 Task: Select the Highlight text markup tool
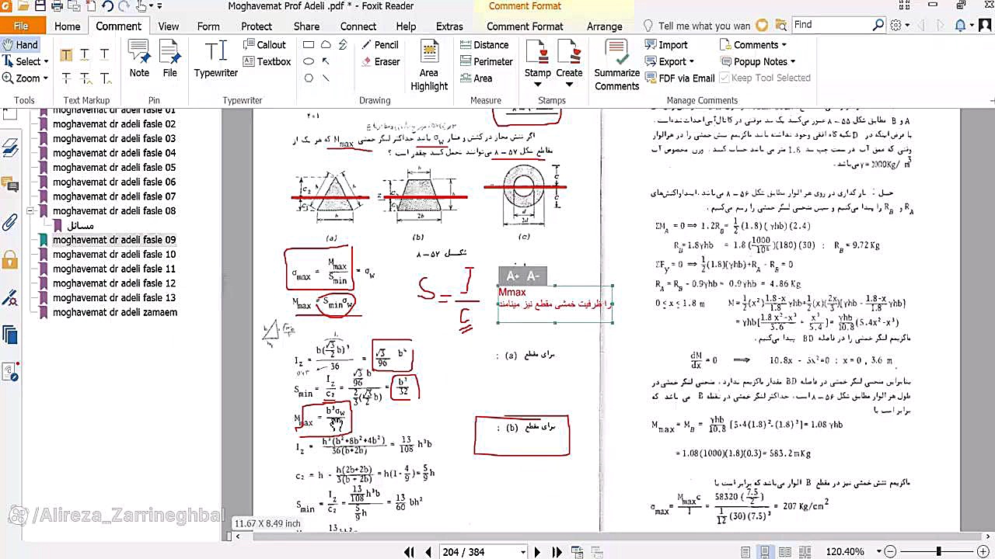coord(67,54)
